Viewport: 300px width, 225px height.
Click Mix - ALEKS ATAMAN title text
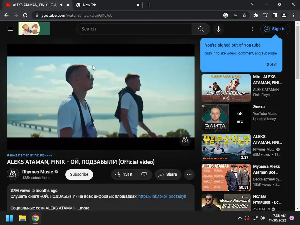pyautogui.click(x=267, y=80)
